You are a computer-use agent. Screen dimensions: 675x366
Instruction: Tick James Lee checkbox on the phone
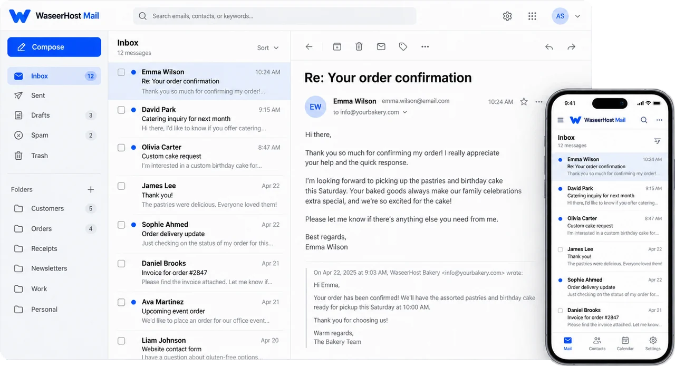[560, 249]
